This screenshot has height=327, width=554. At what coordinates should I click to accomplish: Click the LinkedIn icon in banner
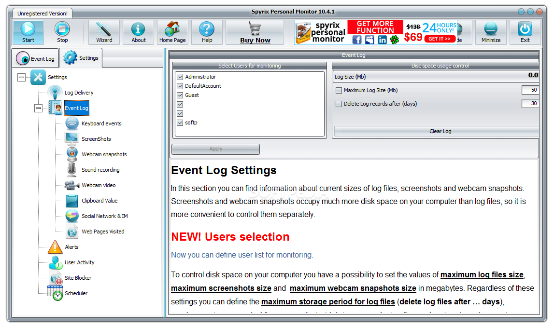pos(382,40)
